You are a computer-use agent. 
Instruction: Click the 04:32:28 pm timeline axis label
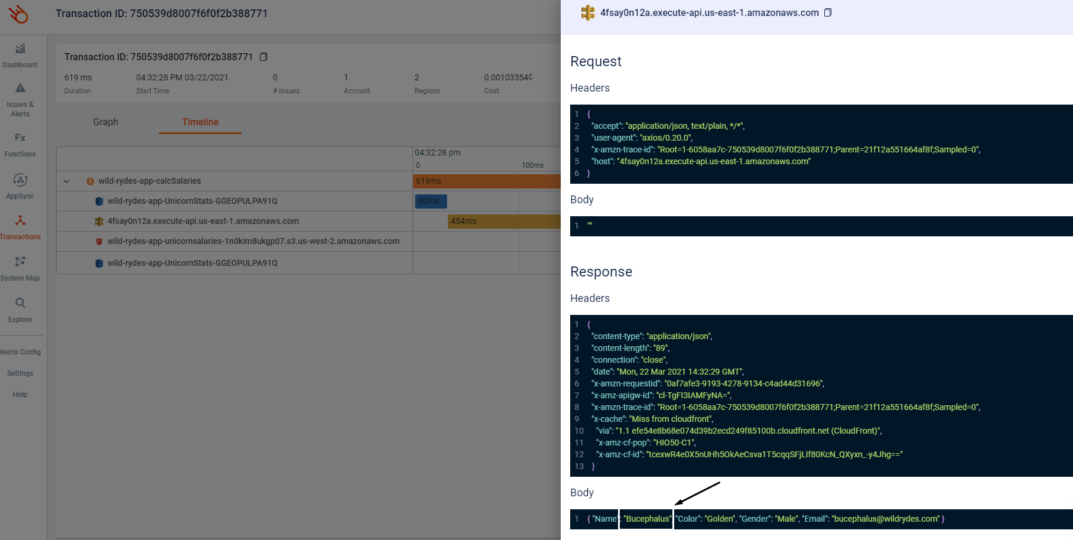(437, 152)
